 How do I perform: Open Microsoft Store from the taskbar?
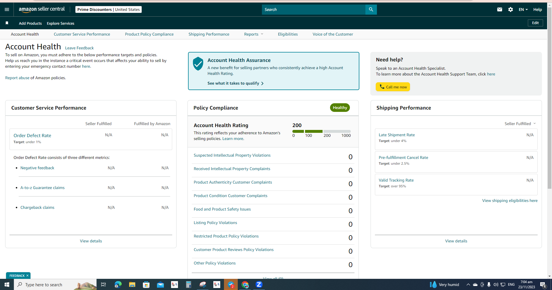point(146,285)
